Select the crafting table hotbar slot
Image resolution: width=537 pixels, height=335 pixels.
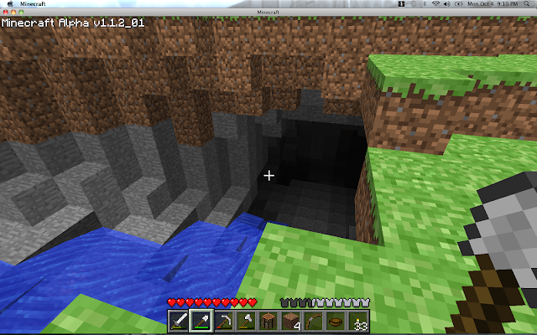point(268,321)
